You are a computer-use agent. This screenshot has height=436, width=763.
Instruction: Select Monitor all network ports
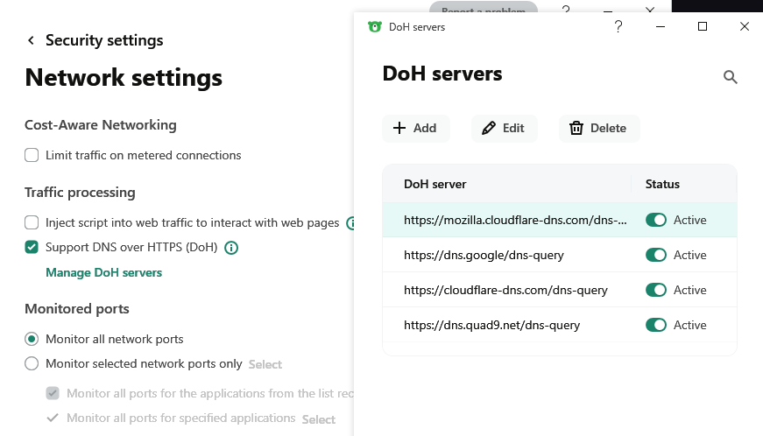tap(32, 339)
